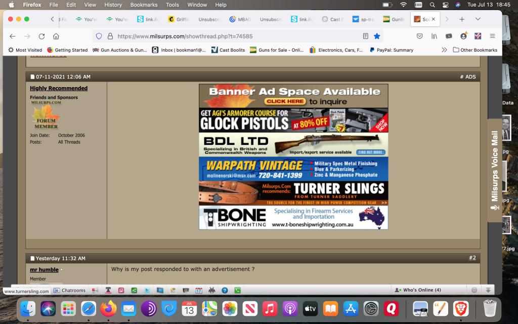
Task: Click the space invader arcade icon
Action: 212,290
